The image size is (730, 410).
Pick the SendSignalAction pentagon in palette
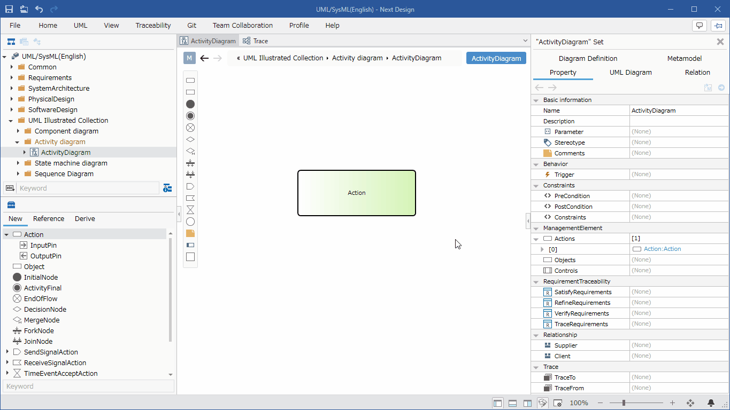pyautogui.click(x=190, y=186)
